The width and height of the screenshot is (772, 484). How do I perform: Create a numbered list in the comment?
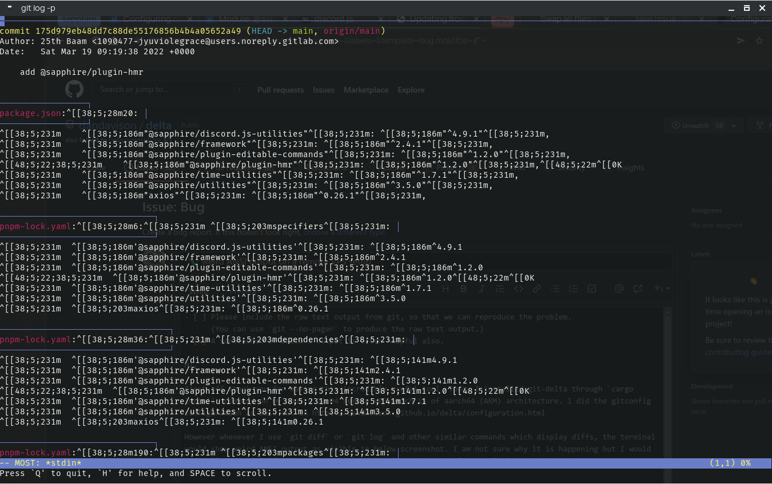click(573, 289)
